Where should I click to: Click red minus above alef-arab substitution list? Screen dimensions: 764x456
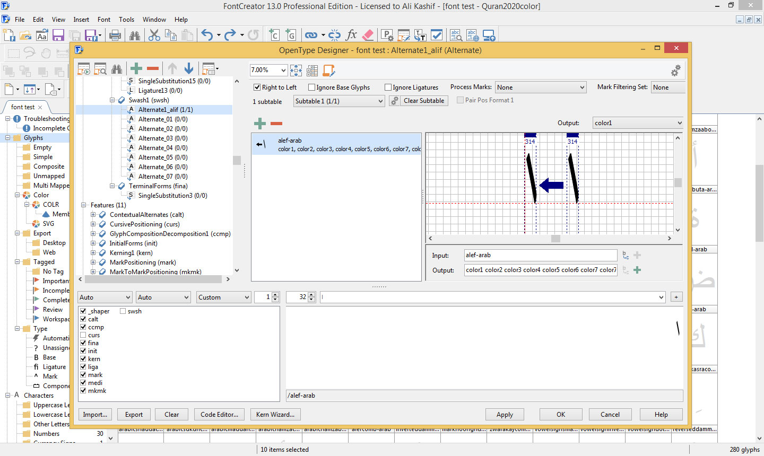coord(276,124)
